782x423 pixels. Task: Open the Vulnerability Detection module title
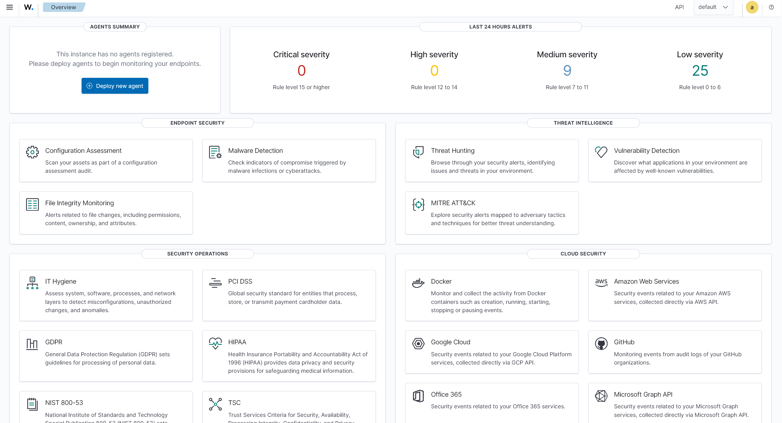coord(647,151)
